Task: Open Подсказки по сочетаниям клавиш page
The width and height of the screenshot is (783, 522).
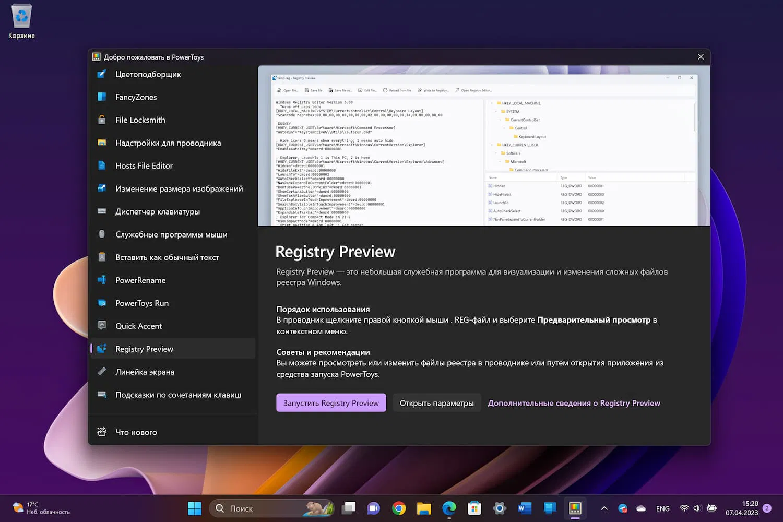Action: point(173,395)
